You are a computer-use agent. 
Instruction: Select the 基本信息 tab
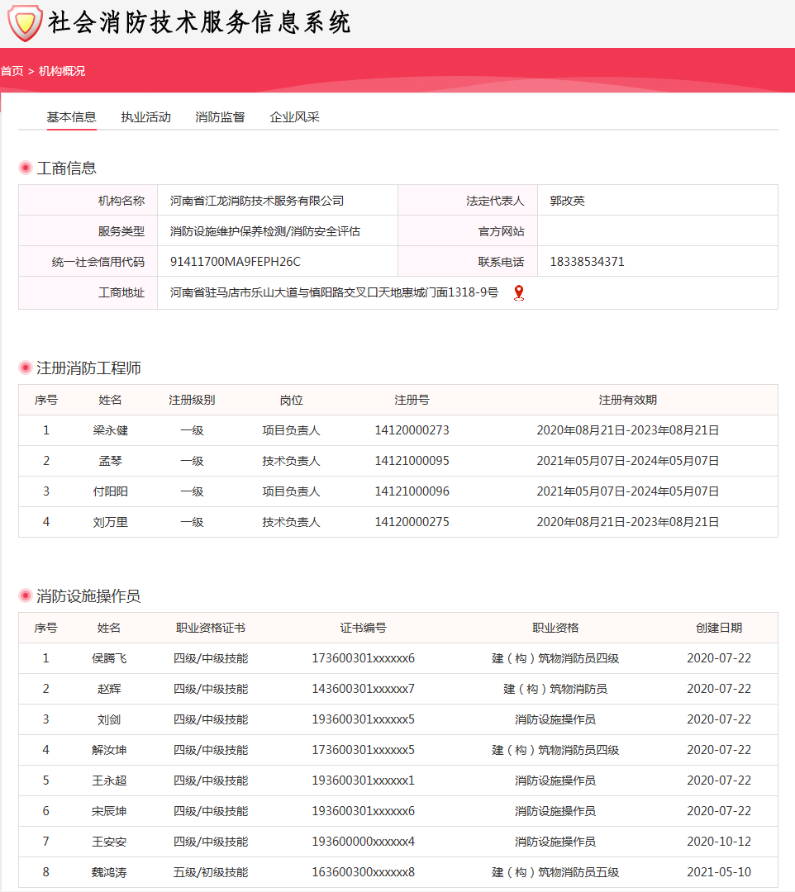click(71, 117)
